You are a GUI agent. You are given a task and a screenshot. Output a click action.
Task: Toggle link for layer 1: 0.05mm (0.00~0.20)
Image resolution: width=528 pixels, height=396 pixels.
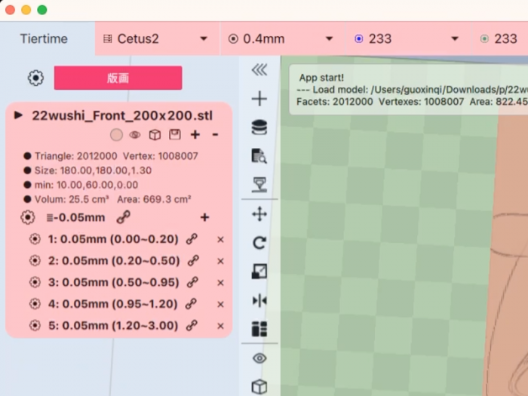pos(193,239)
